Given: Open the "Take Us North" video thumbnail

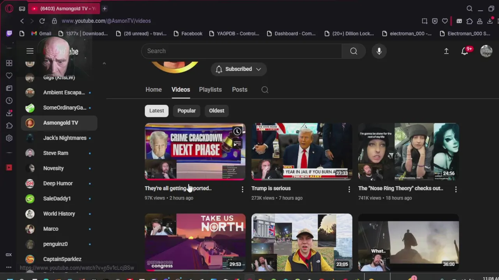Looking at the screenshot, I should (x=195, y=242).
